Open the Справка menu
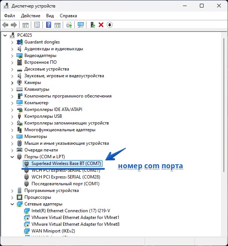The image size is (228, 246). coord(68,16)
